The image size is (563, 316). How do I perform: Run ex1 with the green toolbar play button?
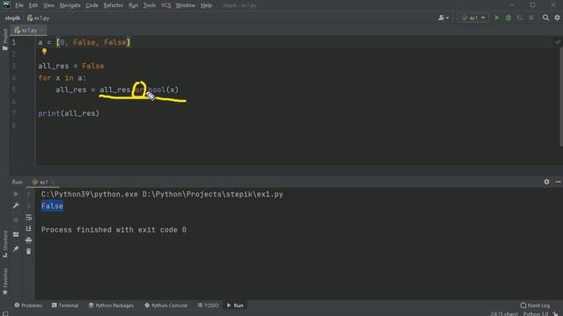497,18
